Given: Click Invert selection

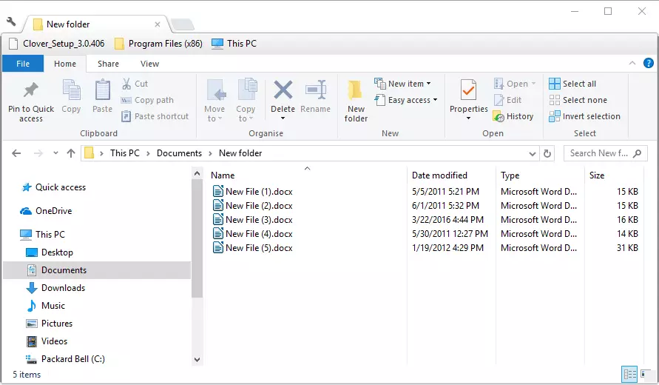Looking at the screenshot, I should 584,116.
